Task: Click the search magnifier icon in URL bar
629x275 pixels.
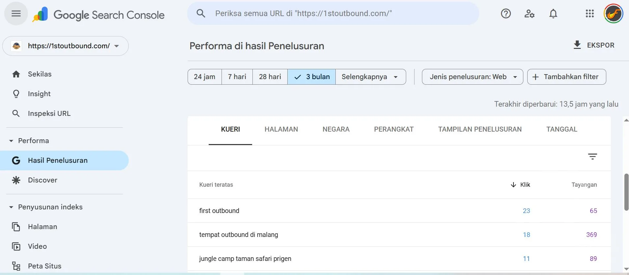Action: pos(201,13)
